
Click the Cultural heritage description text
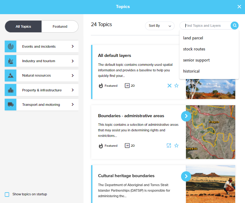[134, 190]
